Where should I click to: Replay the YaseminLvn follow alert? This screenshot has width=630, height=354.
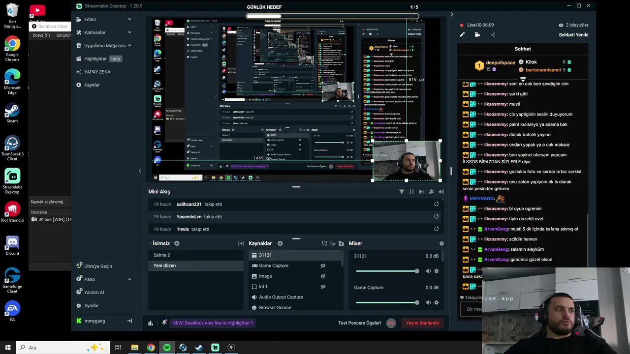[x=436, y=216]
